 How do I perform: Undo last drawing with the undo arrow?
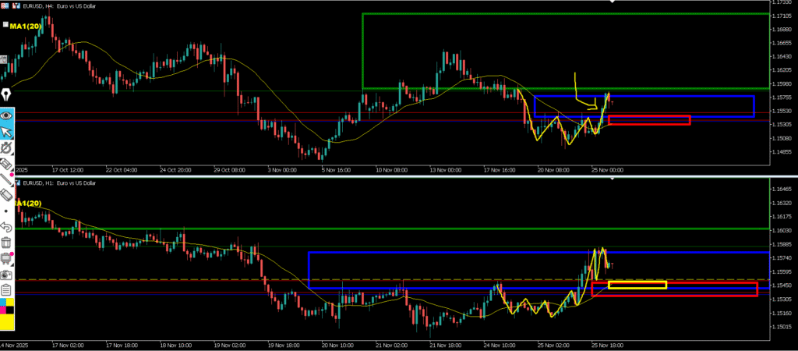point(6,227)
